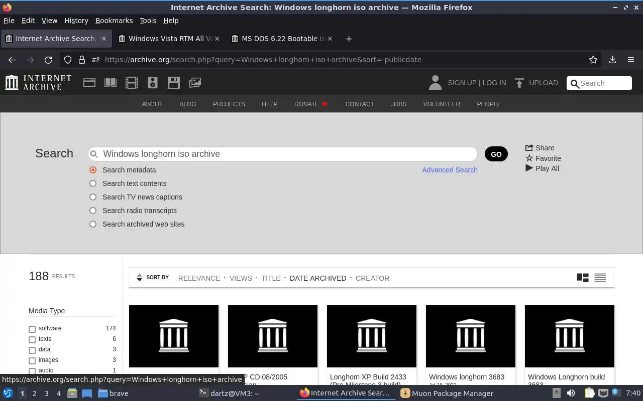The image size is (643, 401).
Task: Sort results by RELEVANCE
Action: [x=199, y=278]
